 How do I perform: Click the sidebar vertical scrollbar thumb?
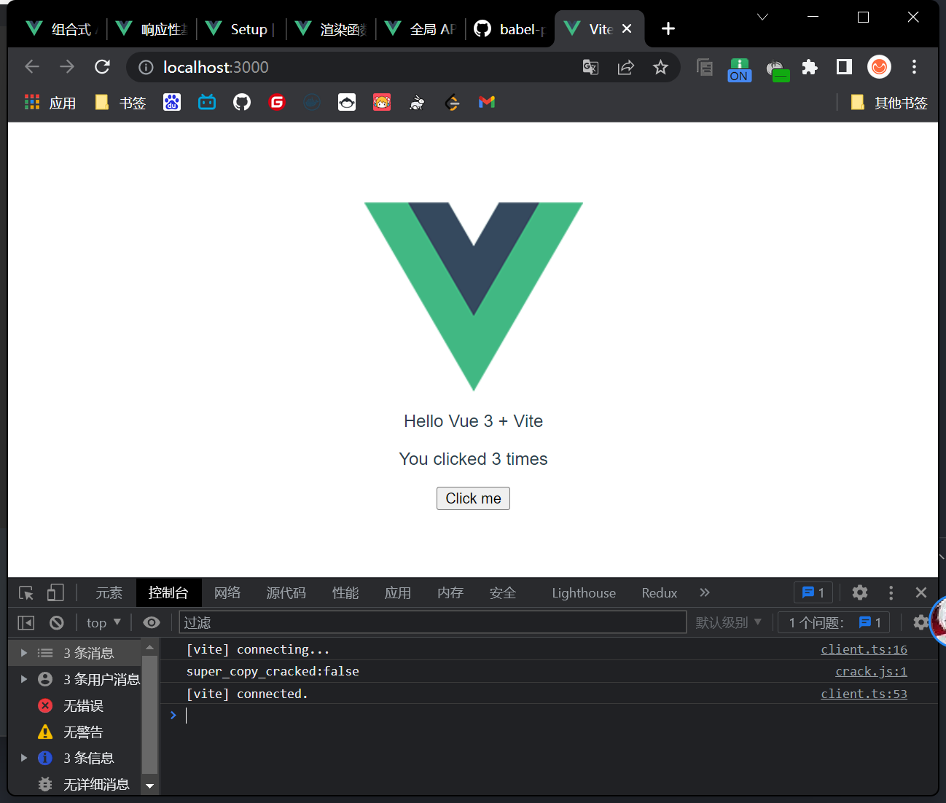149,714
